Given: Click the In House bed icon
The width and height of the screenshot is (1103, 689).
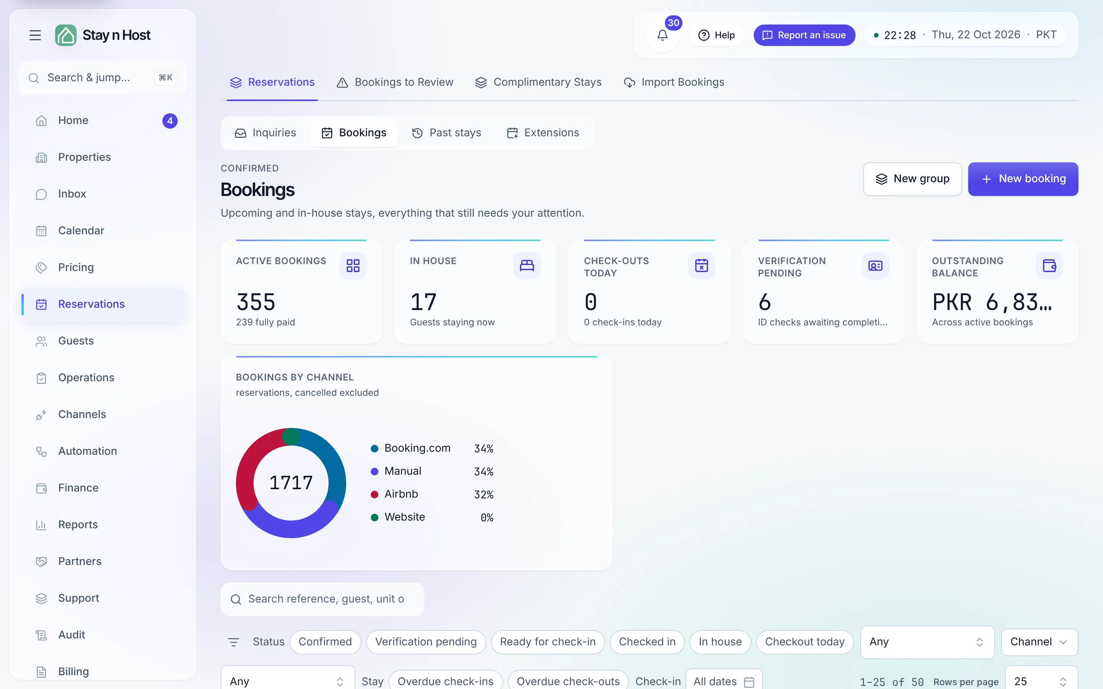Looking at the screenshot, I should click(527, 266).
